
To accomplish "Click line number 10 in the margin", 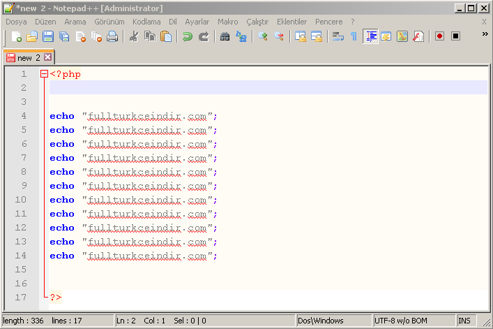I will (21, 200).
